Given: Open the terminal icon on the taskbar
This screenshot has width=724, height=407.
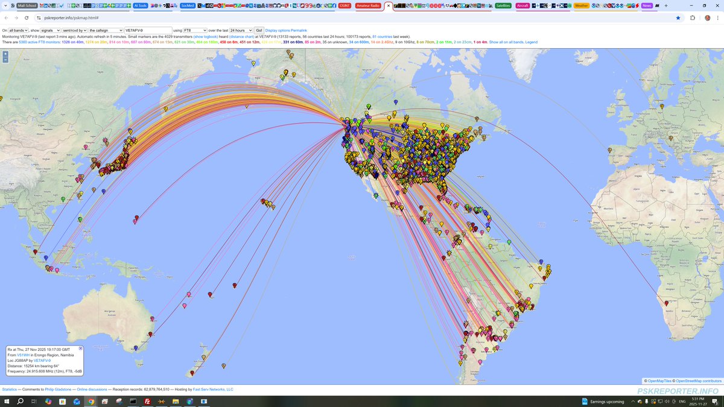Looking at the screenshot, I should click(133, 402).
